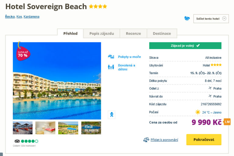Click the Přidat k porovnání link

coord(165,140)
